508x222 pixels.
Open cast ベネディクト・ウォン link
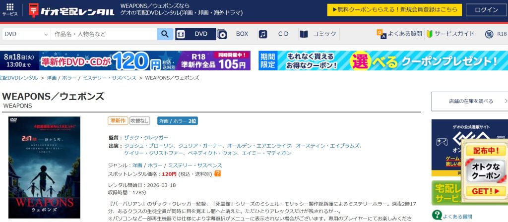(x=212, y=153)
